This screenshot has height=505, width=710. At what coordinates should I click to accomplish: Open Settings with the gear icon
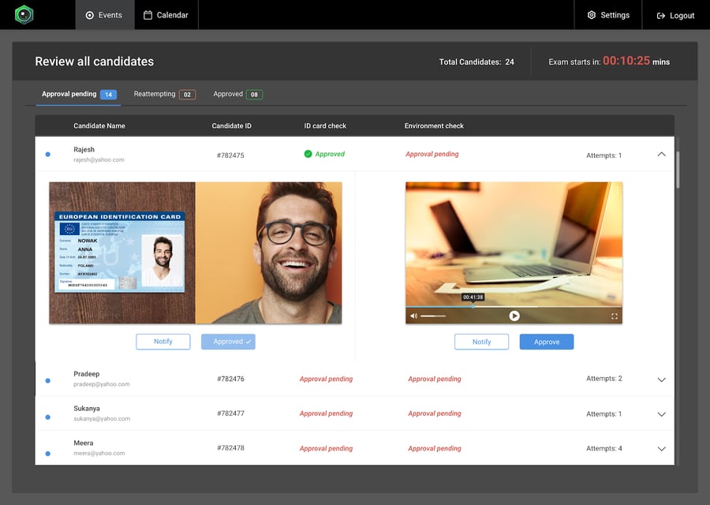(592, 15)
